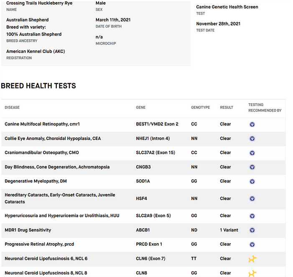The width and height of the screenshot is (293, 277).
Task: Click the ND genotype in the ABCB1 row
Action: (x=194, y=230)
